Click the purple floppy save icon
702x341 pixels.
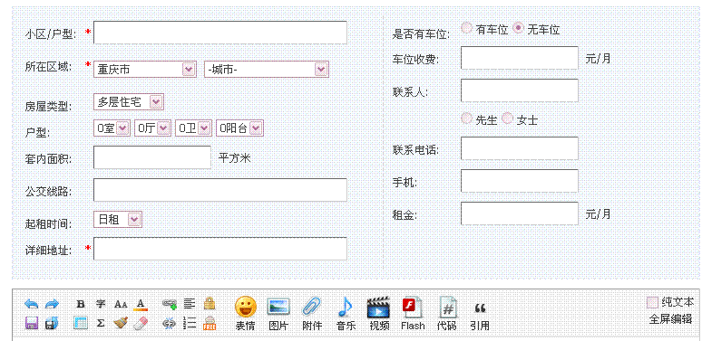(x=32, y=323)
